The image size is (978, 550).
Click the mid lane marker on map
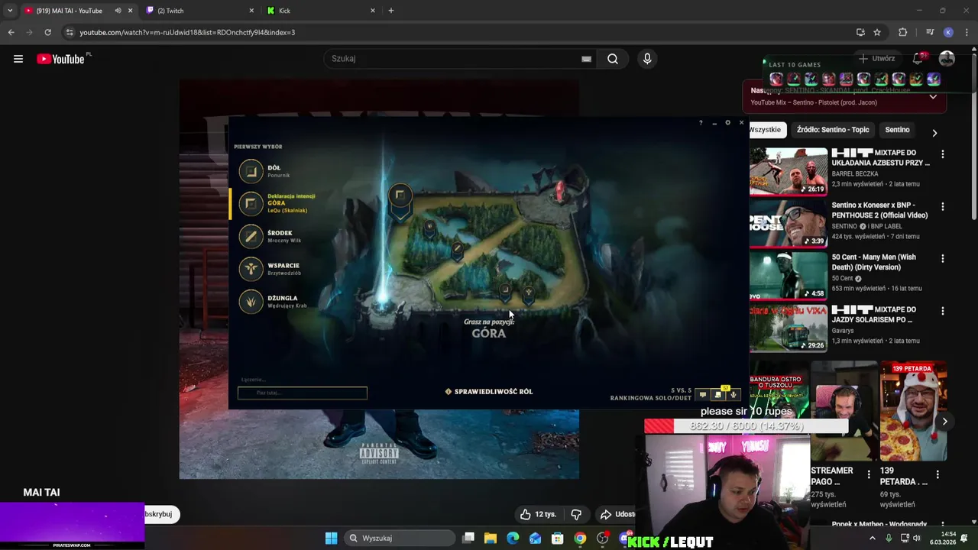coord(457,248)
